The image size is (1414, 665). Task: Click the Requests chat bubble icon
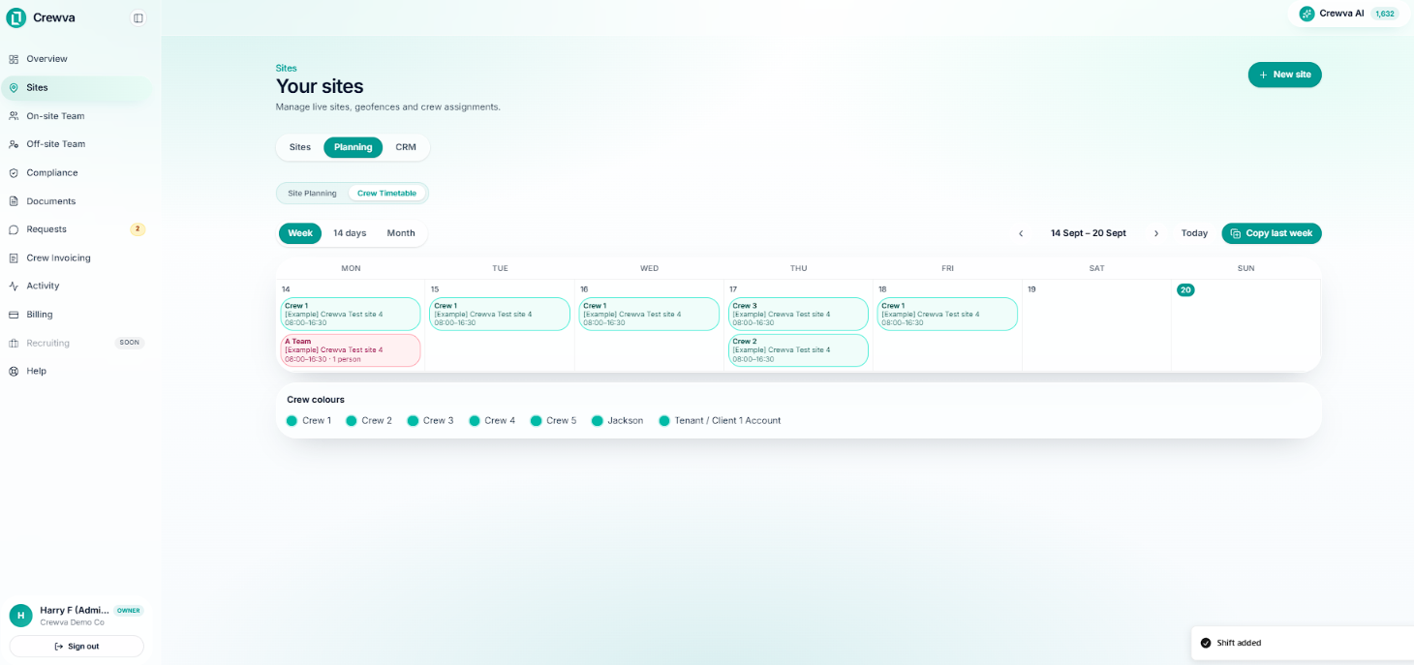coord(14,229)
